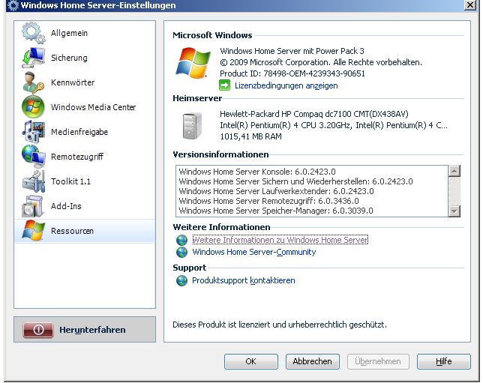
Task: Click the version list scroll down arrow
Action: pos(454,211)
